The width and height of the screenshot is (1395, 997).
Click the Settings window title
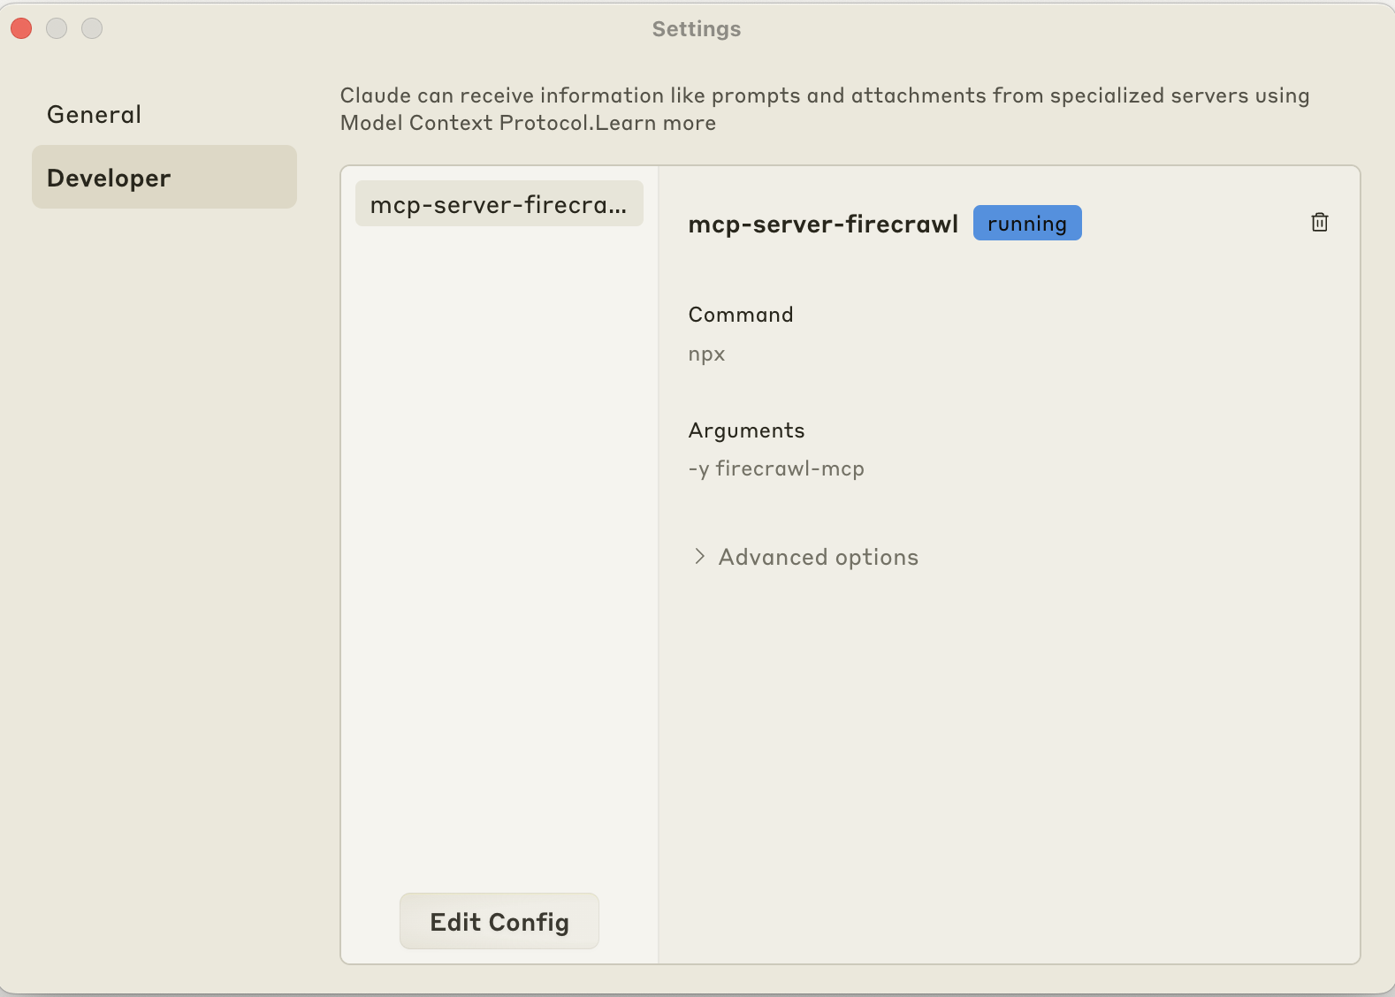tap(697, 28)
